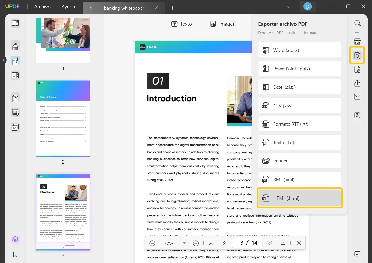Export to XML (.xml)
This screenshot has height=263, width=372.
[300, 179]
